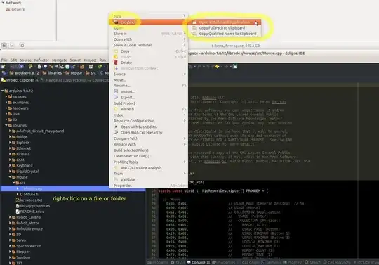Switch to the Tasks tab
Image resolution: width=379 pixels, height=265 pixels.
[x=178, y=262]
